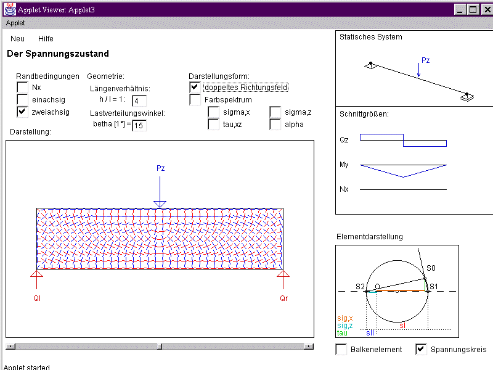This screenshot has width=493, height=370.
Task: Click the Qz shear force diagram
Action: (x=403, y=140)
